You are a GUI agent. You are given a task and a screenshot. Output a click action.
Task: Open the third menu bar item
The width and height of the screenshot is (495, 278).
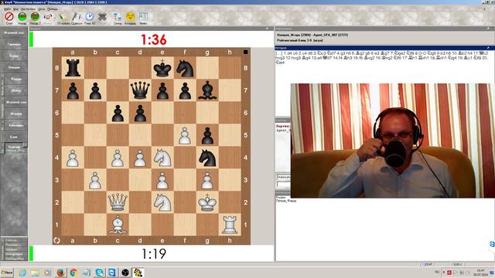click(x=29, y=9)
